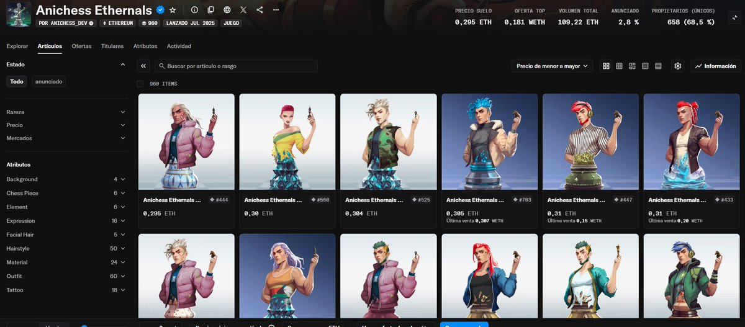
Task: Click the PRECIO SUELO 0,295 ETH stat
Action: pos(474,17)
